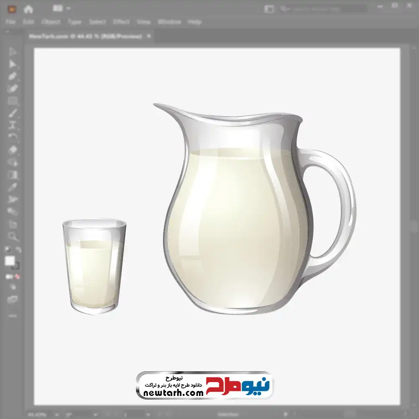Close the NewTarh.com document tab
The width and height of the screenshot is (419, 419).
point(149,36)
